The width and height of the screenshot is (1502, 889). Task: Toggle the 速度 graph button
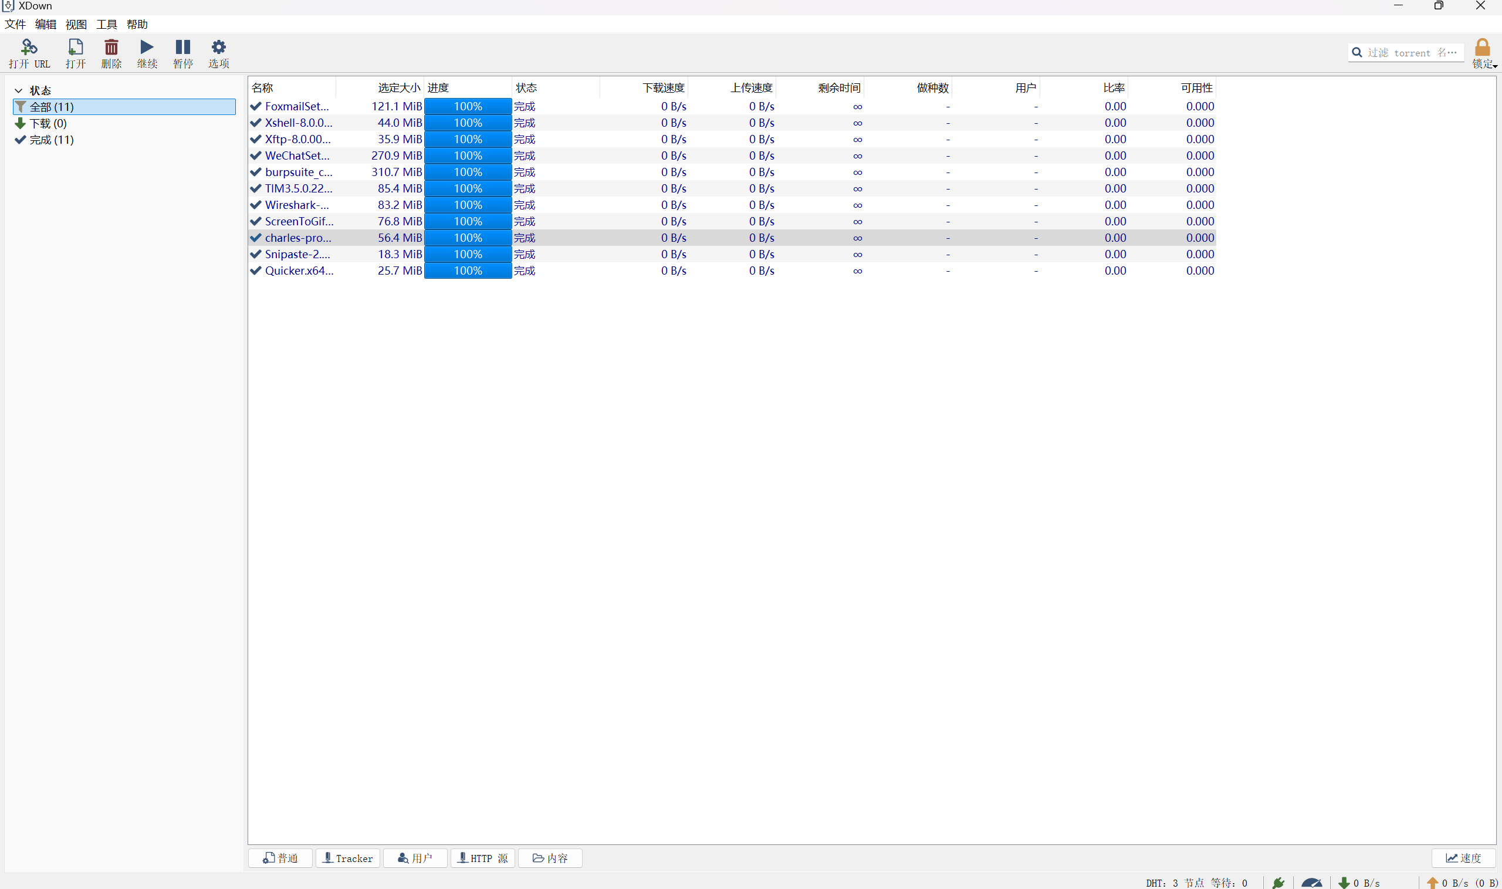coord(1463,858)
